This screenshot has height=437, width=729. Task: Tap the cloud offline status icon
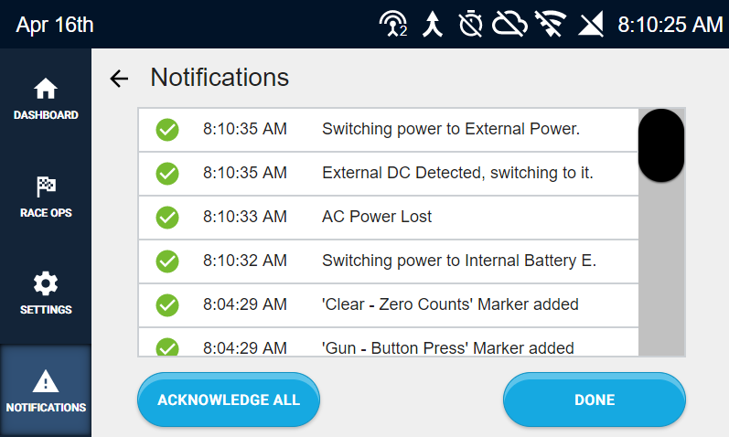pos(509,24)
